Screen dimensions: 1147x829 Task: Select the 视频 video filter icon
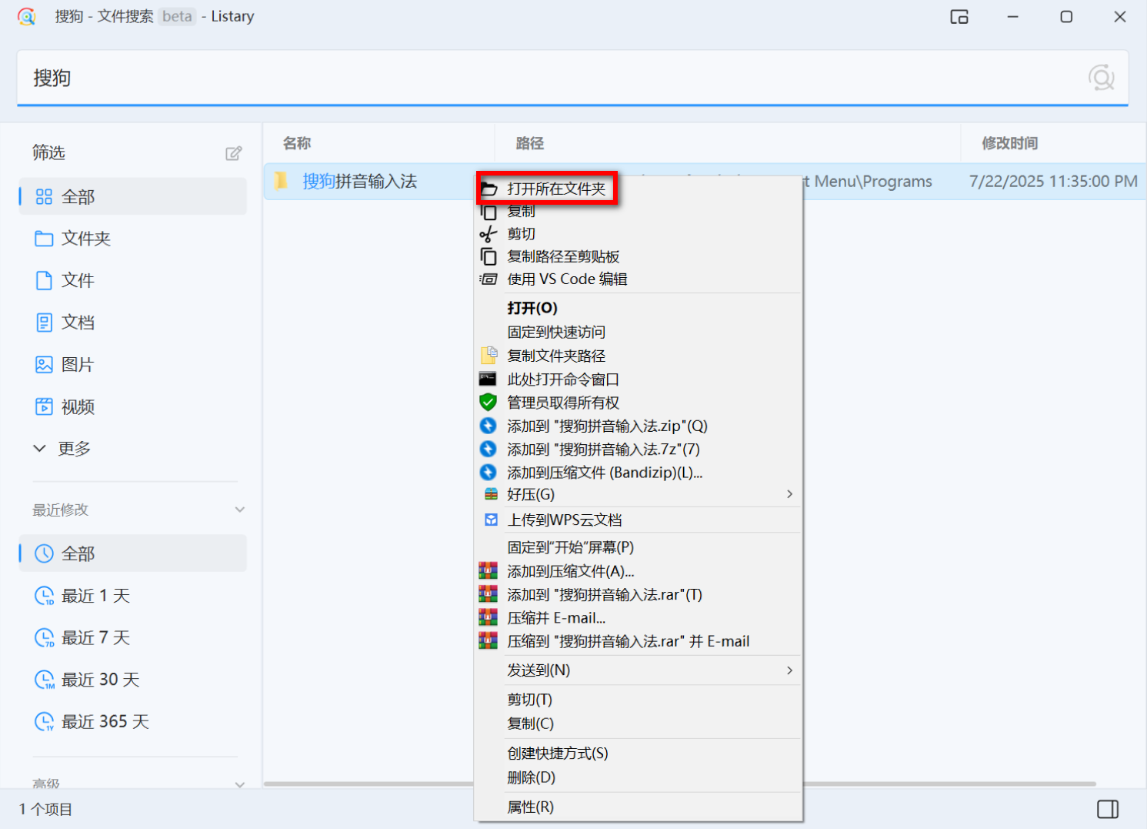pyautogui.click(x=45, y=406)
